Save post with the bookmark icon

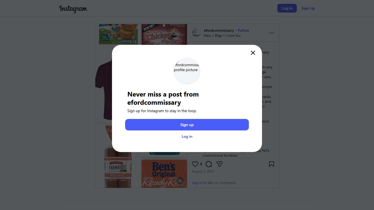(x=271, y=164)
